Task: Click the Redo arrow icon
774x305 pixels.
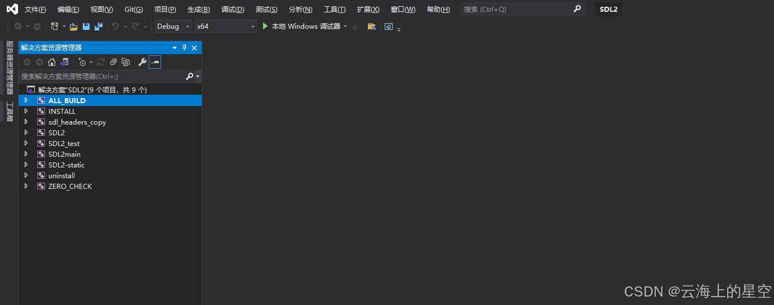Action: coord(135,26)
